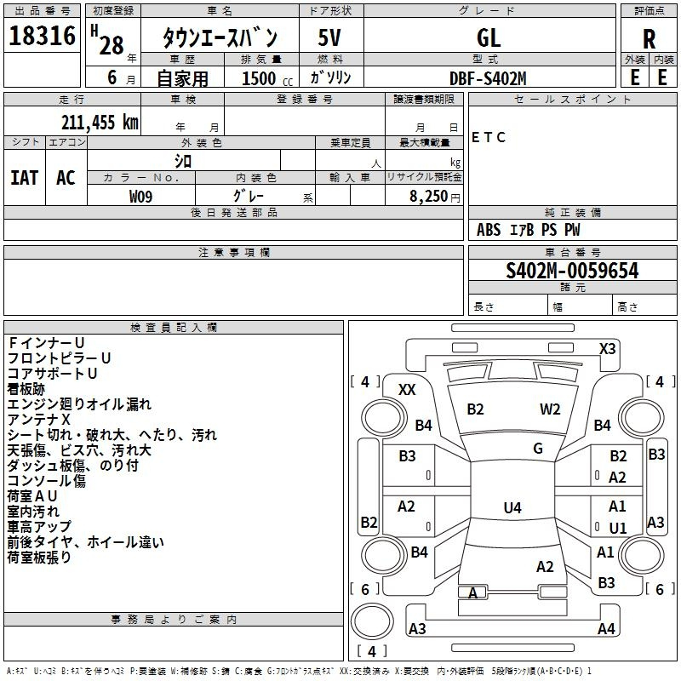This screenshot has width=681, height=681.
Task: Click the E rating under 外装
Action: point(635,77)
